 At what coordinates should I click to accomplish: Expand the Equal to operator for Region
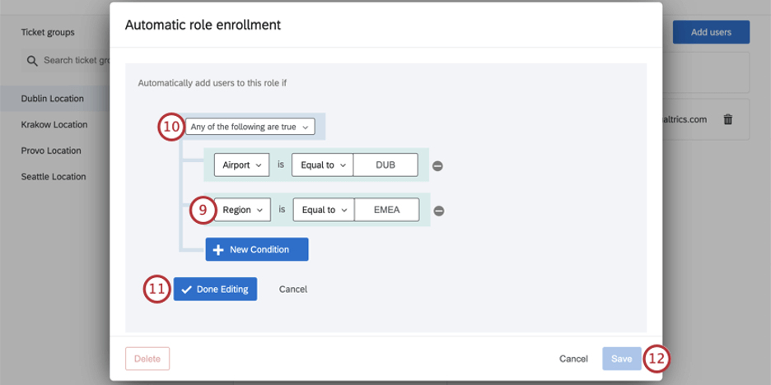[x=323, y=210]
